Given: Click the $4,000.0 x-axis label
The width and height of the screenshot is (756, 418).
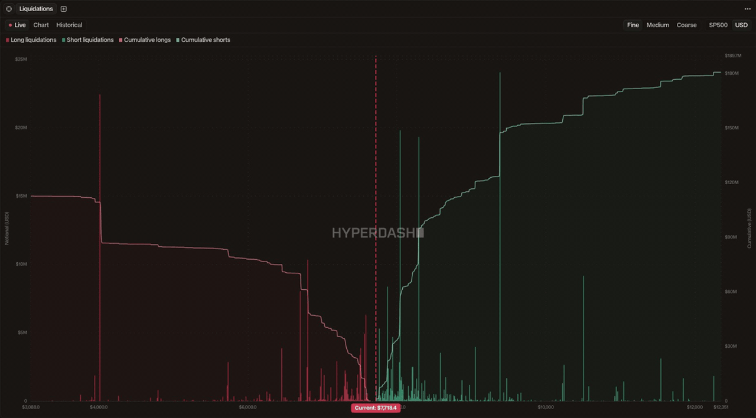Looking at the screenshot, I should point(99,407).
